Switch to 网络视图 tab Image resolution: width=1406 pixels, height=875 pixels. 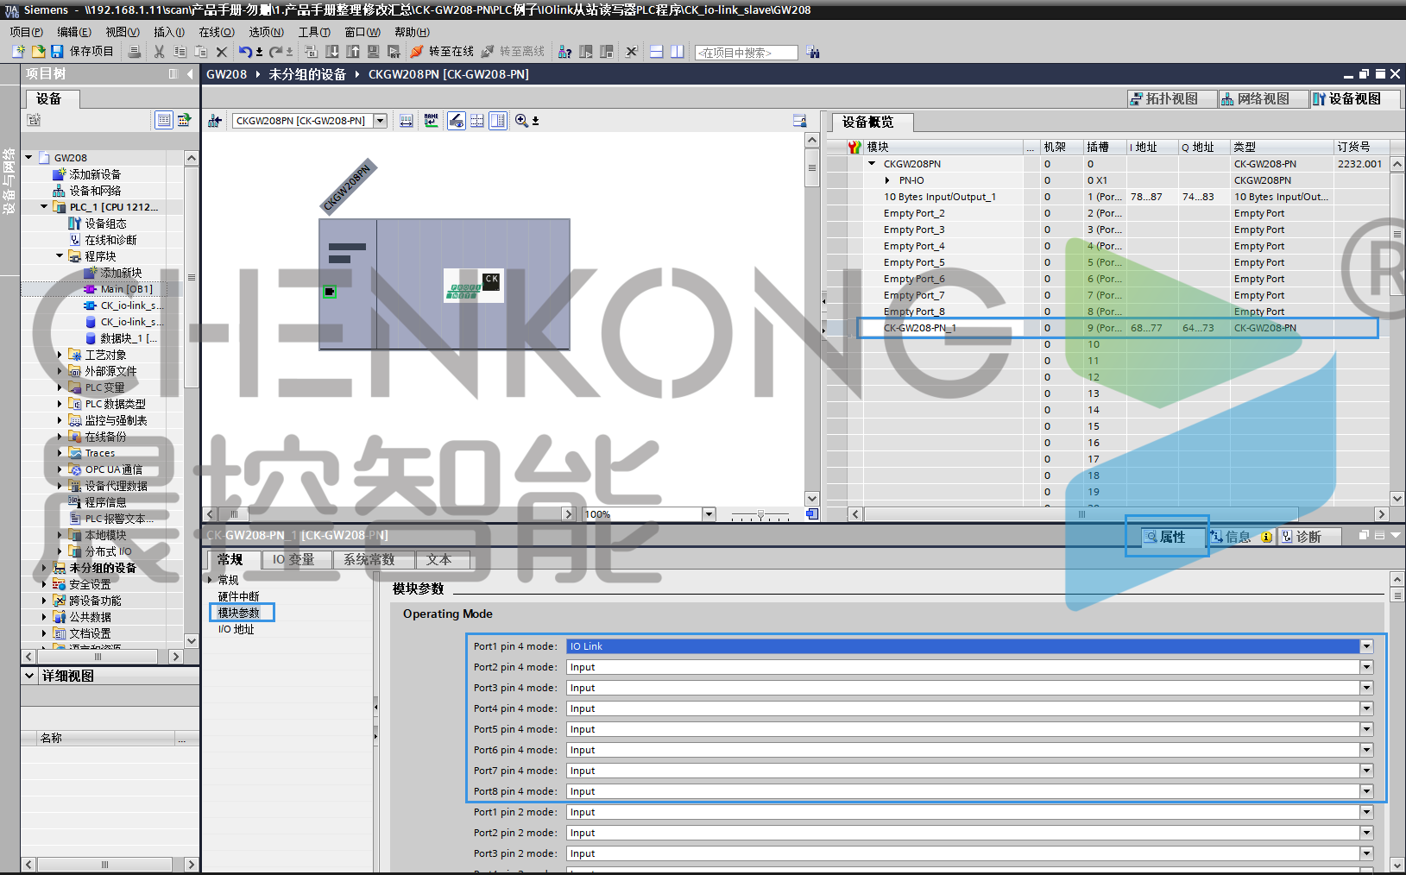click(1263, 98)
